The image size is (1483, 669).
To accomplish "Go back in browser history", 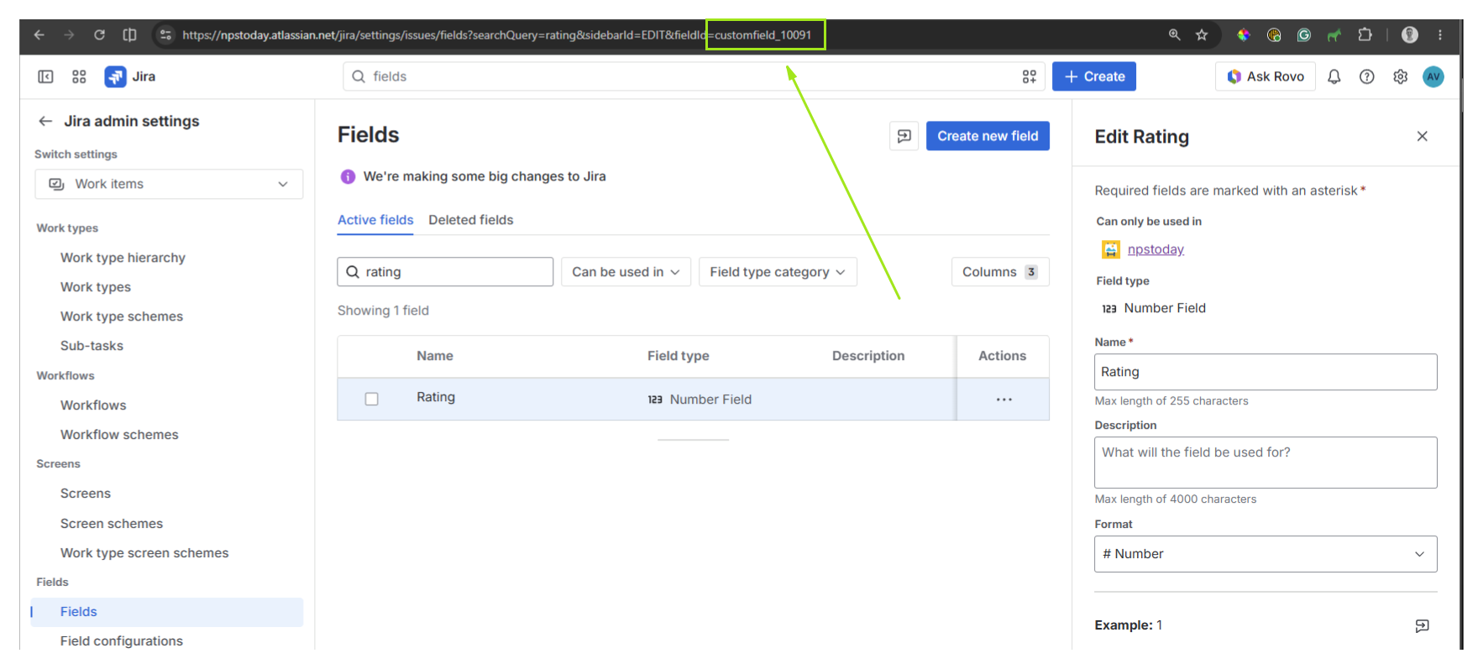I will tap(39, 34).
